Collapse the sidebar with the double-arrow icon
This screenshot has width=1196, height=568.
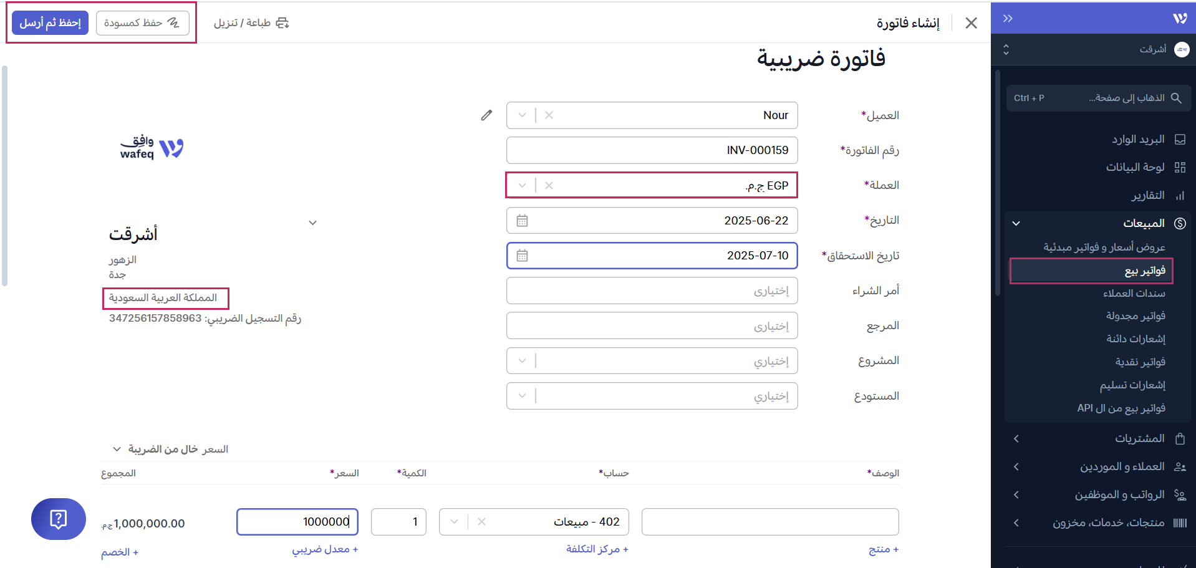pos(1008,19)
